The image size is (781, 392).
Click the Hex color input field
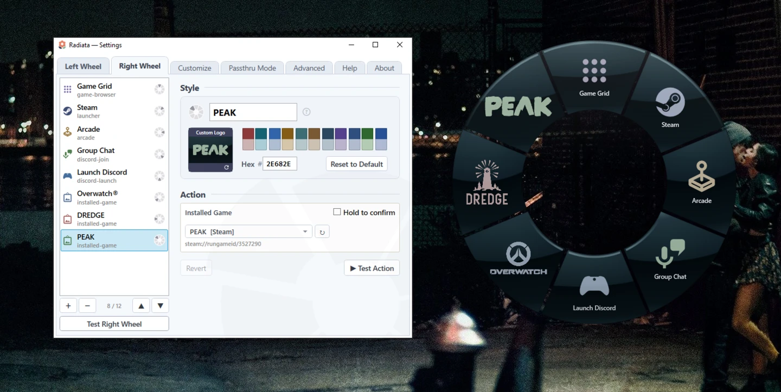point(280,164)
